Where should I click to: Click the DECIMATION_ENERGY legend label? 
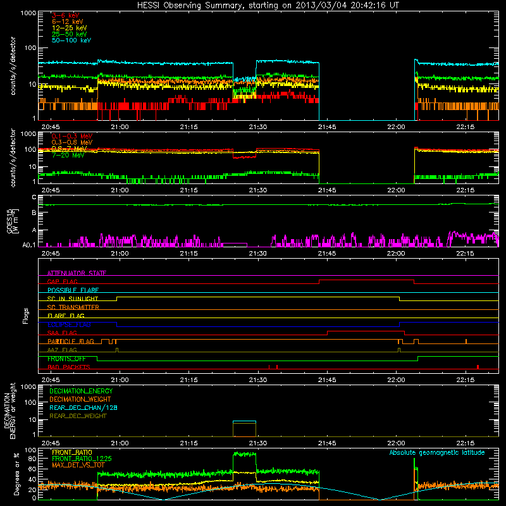click(x=81, y=391)
